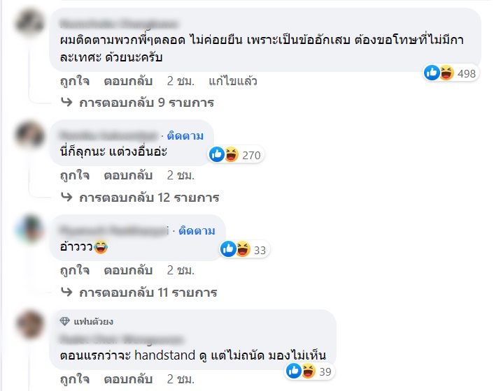This screenshot has width=494, height=391.
Task: Click the 2 ชม. timestamp on 'อ้าววว' comment
Action: click(181, 270)
